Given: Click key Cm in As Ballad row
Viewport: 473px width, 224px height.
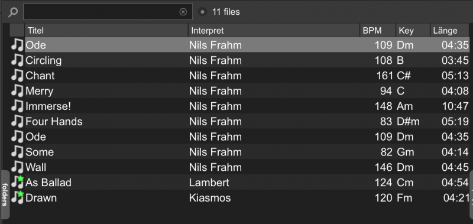Looking at the screenshot, I should click(x=405, y=183).
